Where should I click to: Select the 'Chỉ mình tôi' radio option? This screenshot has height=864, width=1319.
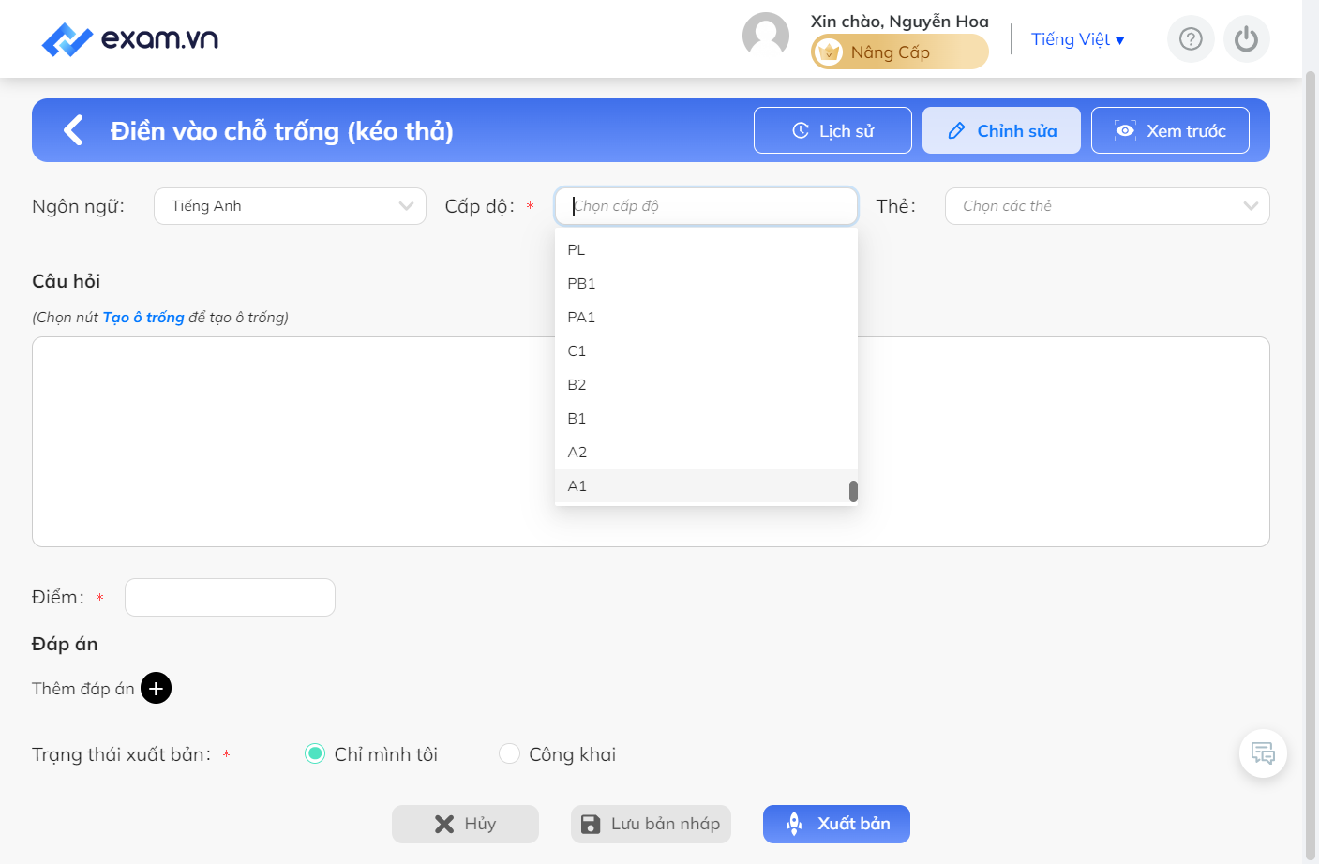pos(315,754)
